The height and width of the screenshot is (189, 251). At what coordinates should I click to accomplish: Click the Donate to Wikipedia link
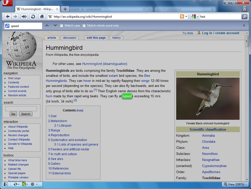coord(20,144)
